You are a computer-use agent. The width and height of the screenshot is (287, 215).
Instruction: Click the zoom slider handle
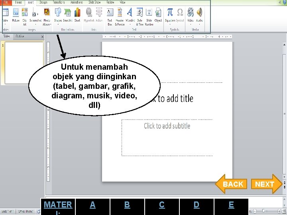tap(263, 211)
